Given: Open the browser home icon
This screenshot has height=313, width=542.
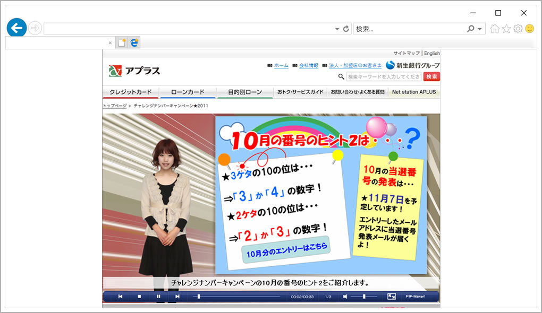Looking at the screenshot, I should [495, 29].
